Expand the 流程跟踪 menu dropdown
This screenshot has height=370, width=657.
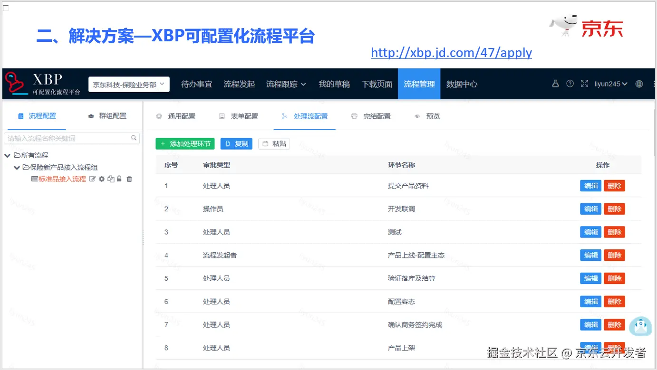(286, 84)
